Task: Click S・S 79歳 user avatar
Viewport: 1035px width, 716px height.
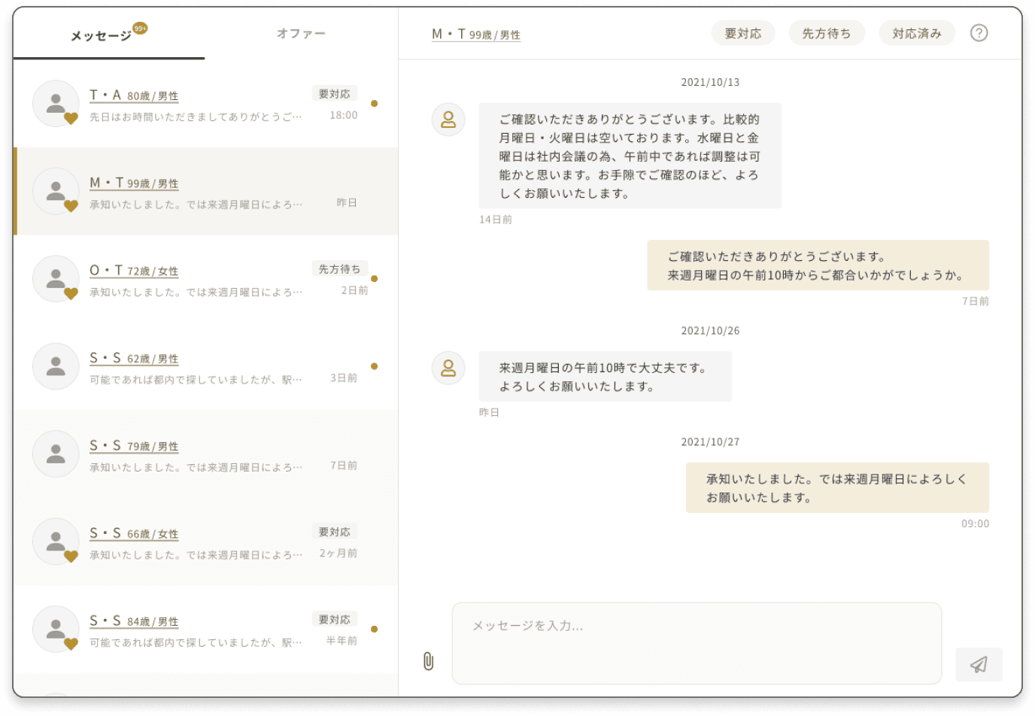Action: coord(56,454)
